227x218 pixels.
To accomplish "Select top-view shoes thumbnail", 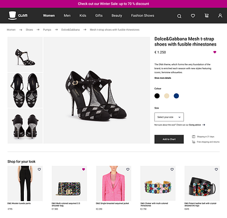I will pyautogui.click(x=25, y=90).
